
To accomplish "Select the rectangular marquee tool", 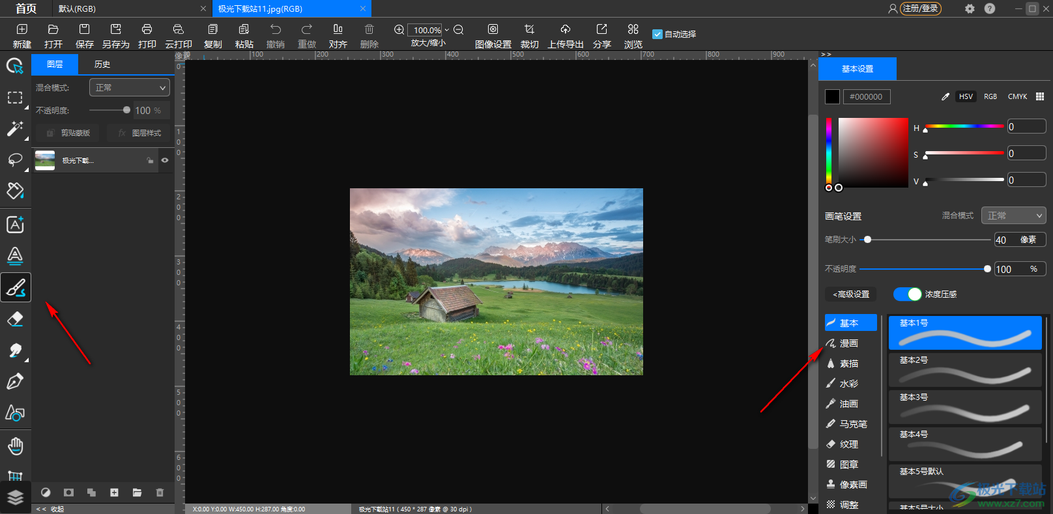I will [x=15, y=98].
